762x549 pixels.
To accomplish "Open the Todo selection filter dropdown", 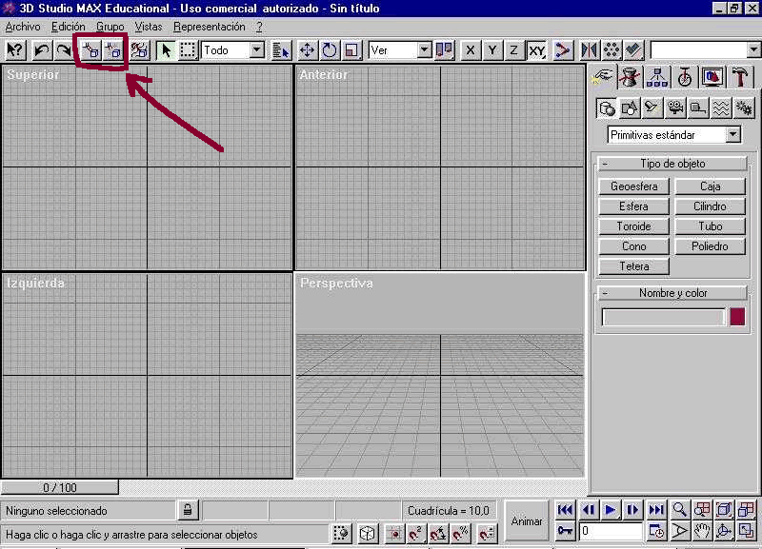I will (x=257, y=50).
